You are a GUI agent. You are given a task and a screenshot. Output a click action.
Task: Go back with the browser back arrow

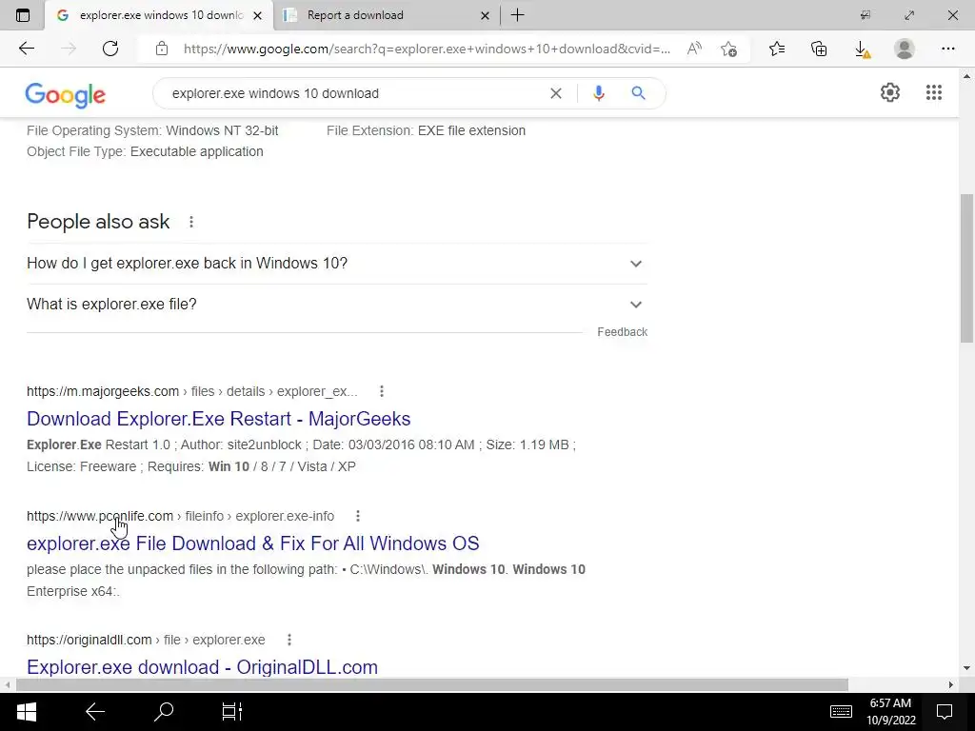tap(27, 49)
